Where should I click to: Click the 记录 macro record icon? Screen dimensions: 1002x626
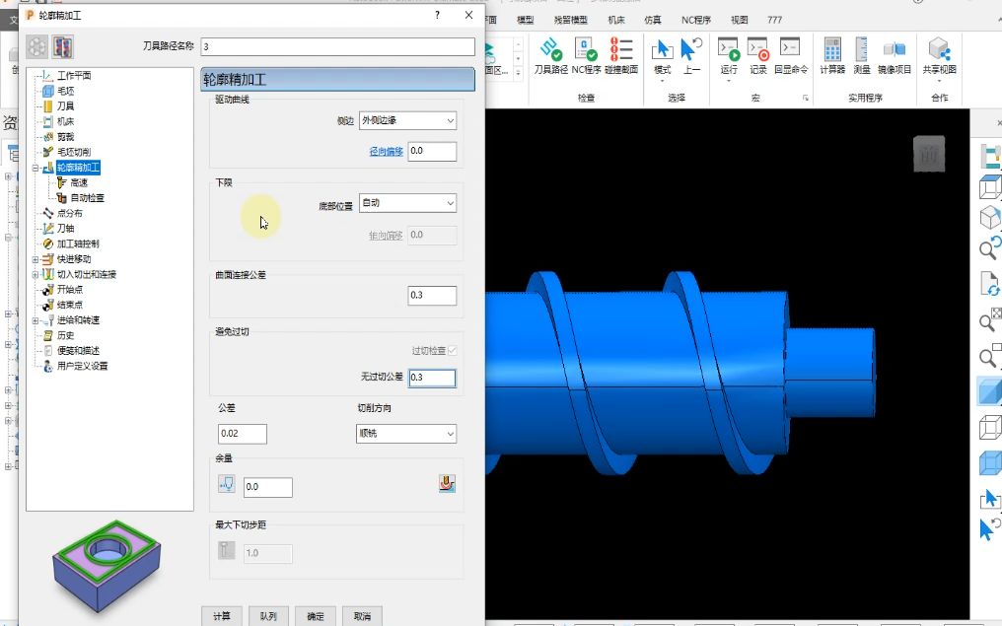click(x=757, y=49)
